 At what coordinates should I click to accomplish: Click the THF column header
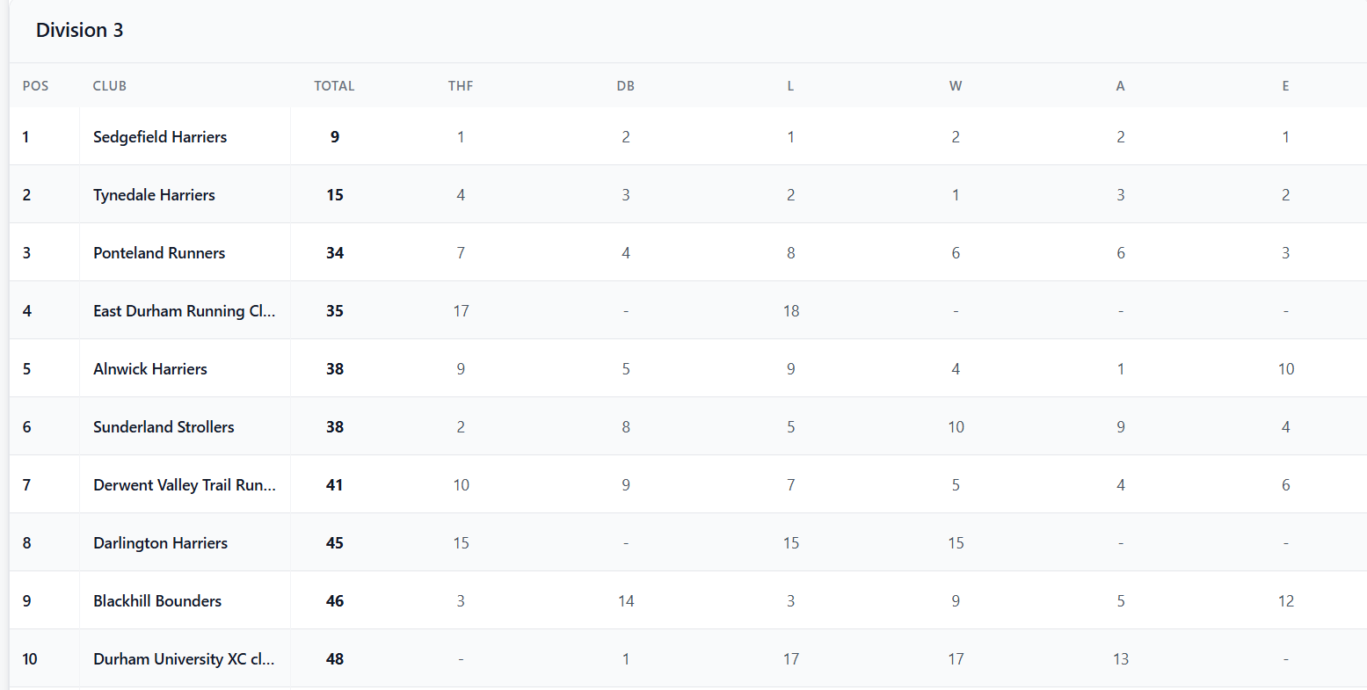(x=461, y=86)
